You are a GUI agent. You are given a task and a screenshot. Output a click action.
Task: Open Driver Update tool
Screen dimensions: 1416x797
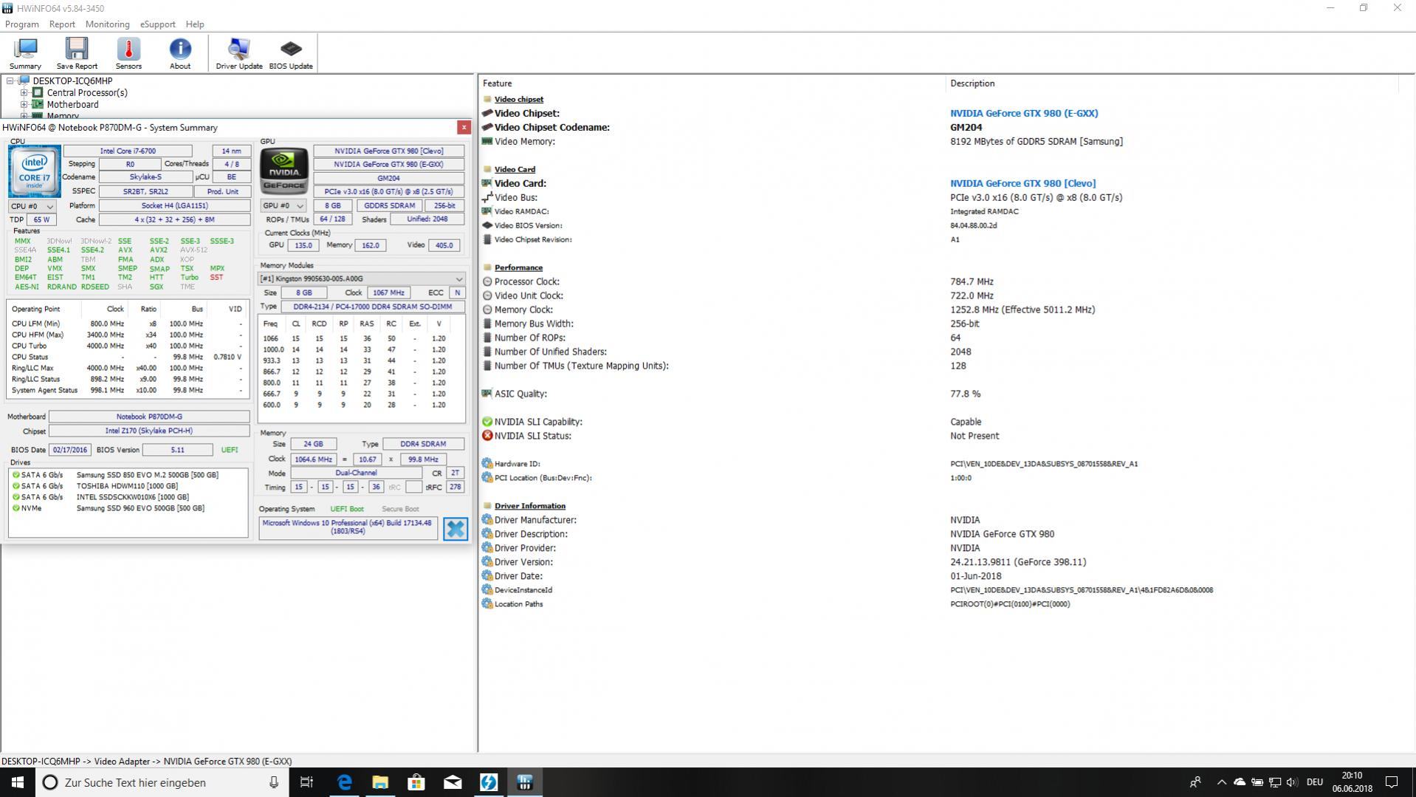pos(238,53)
